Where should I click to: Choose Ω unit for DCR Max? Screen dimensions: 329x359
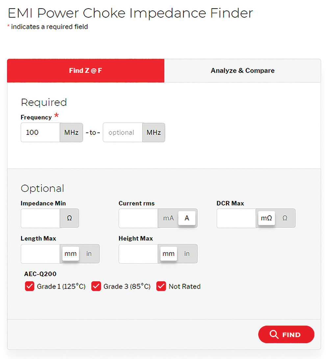(285, 218)
